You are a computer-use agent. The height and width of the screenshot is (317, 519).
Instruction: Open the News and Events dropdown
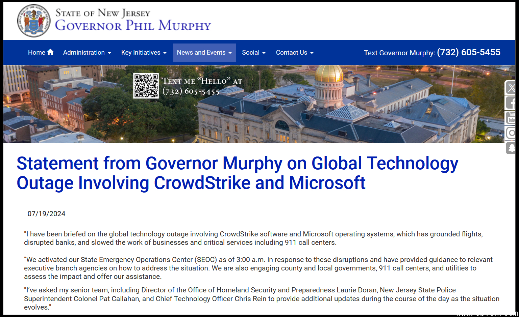pyautogui.click(x=204, y=53)
